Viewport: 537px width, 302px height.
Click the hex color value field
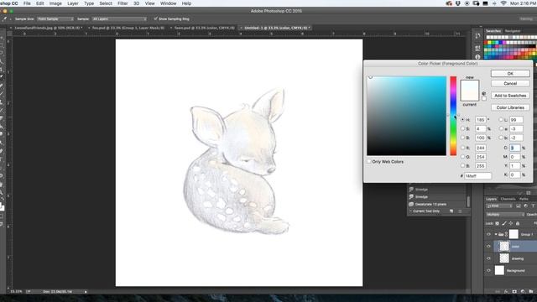coord(477,175)
